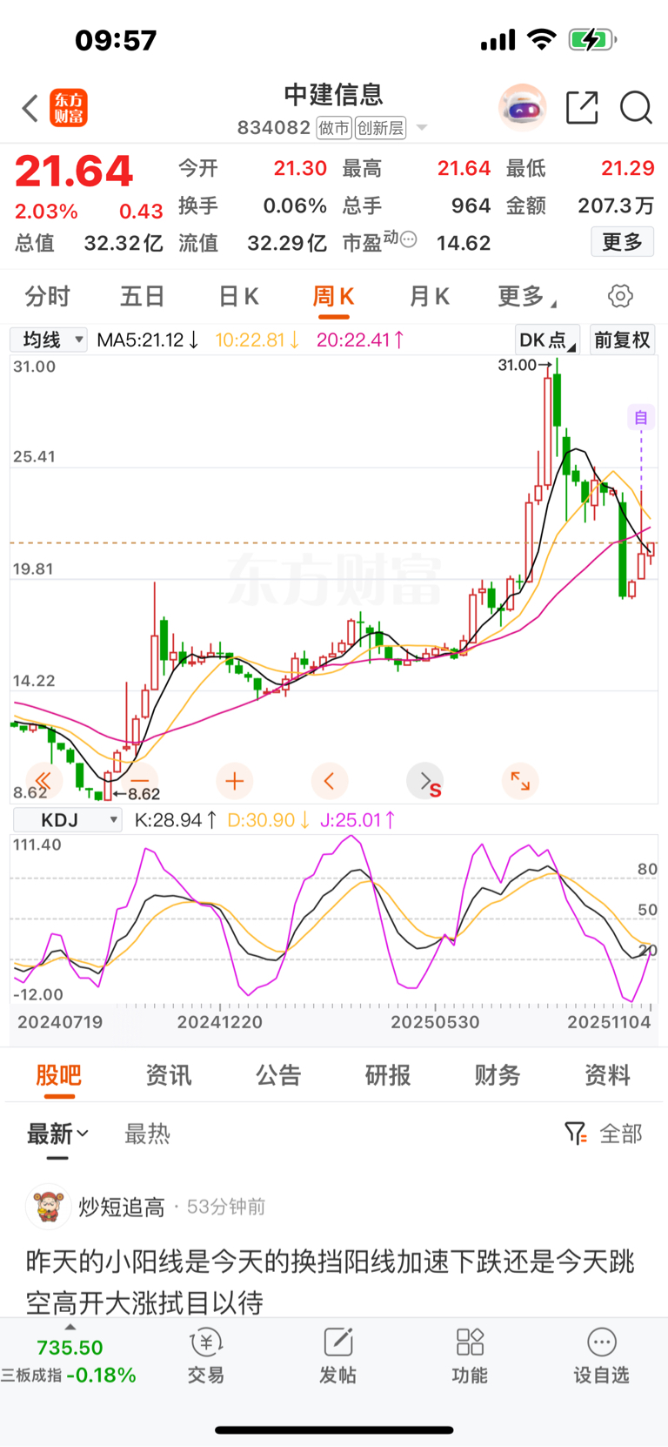Expand chart to fullscreen icon
Viewport: 668px width, 1447px height.
(x=520, y=781)
